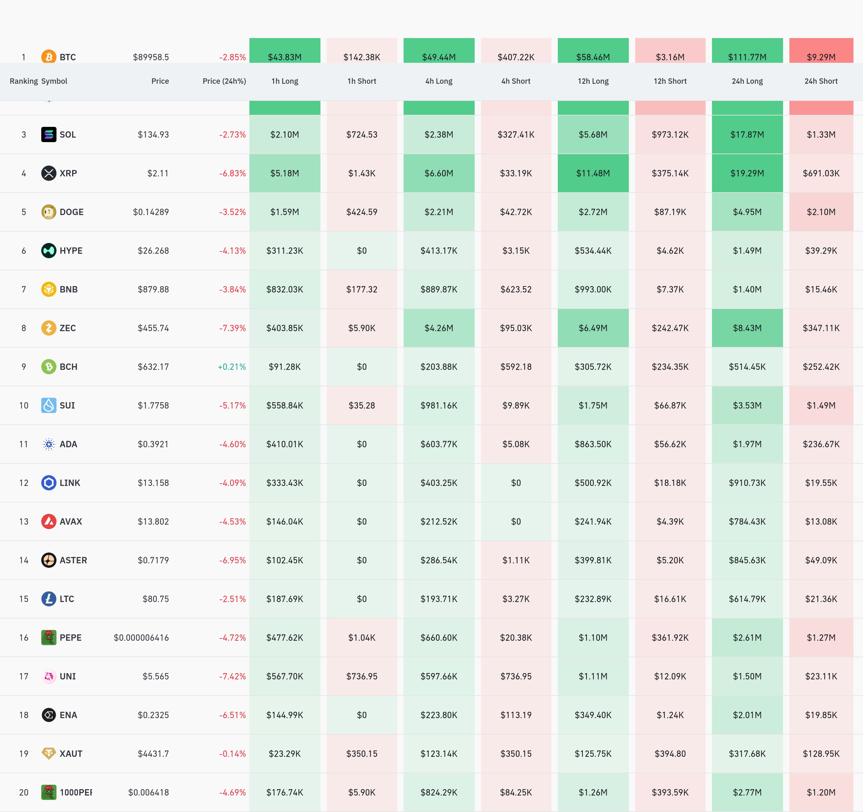863x812 pixels.
Task: Click XRP 12h Long $11.48M cell
Action: tap(593, 173)
